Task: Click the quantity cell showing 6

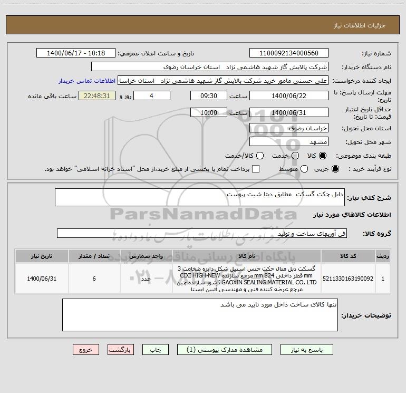Action: [94, 279]
